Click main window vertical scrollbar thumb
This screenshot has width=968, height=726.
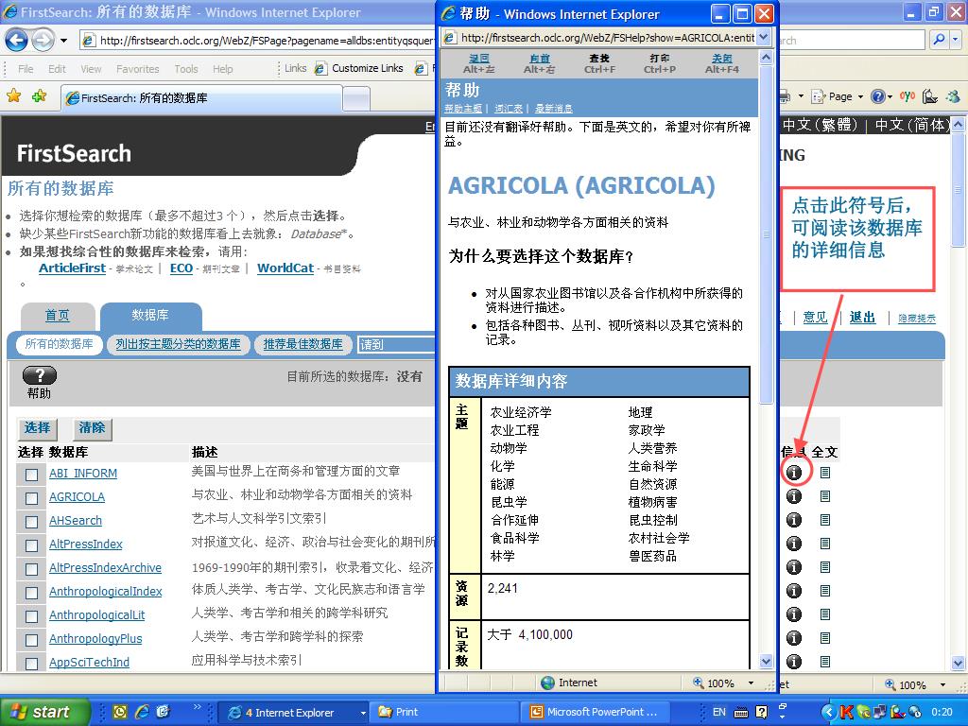[x=959, y=189]
